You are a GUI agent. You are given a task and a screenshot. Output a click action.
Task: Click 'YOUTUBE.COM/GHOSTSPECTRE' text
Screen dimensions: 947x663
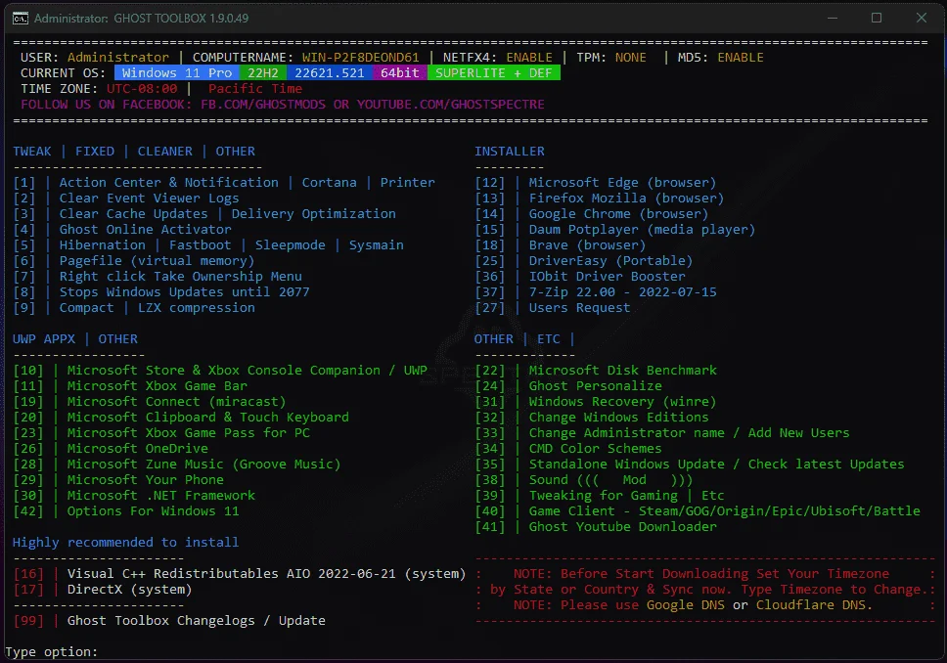pos(451,105)
